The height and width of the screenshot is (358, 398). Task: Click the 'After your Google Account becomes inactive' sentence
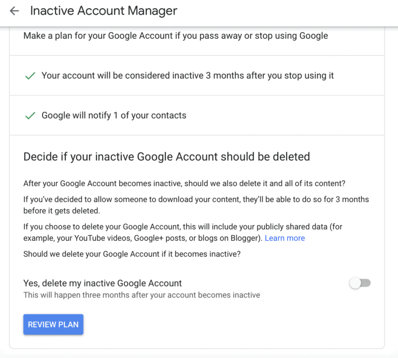184,183
